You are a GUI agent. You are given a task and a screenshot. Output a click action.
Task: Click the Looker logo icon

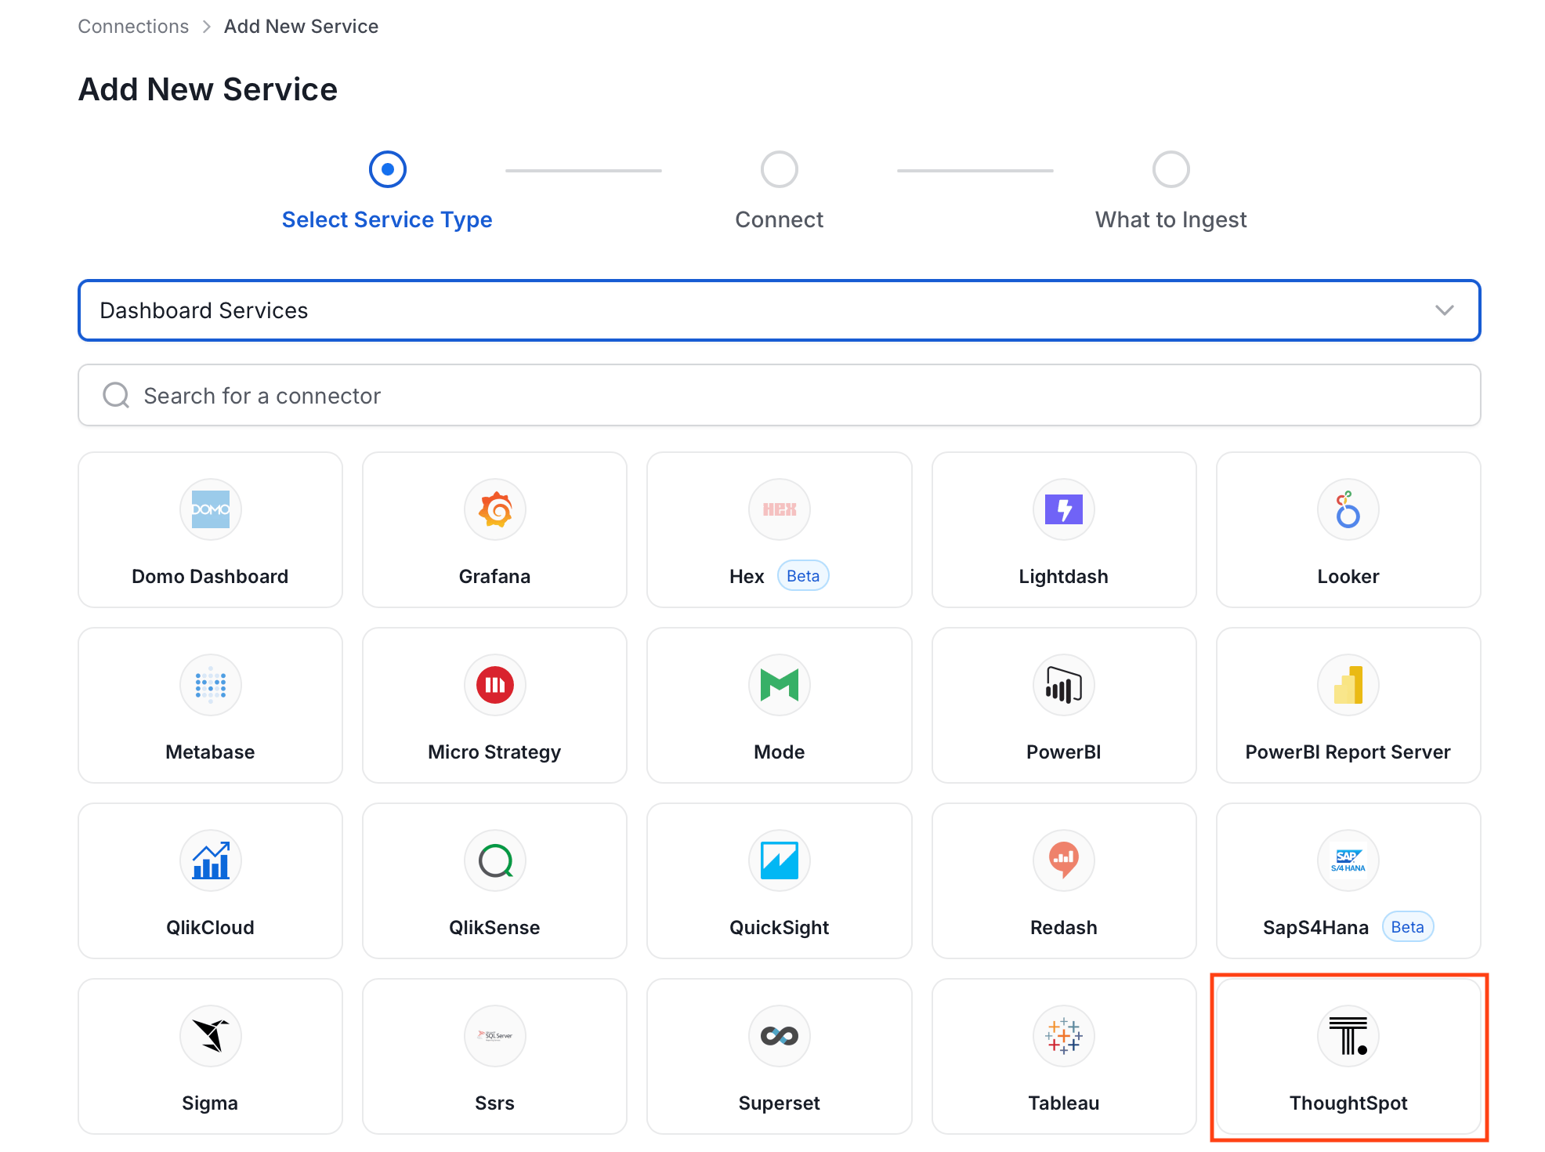pos(1348,509)
